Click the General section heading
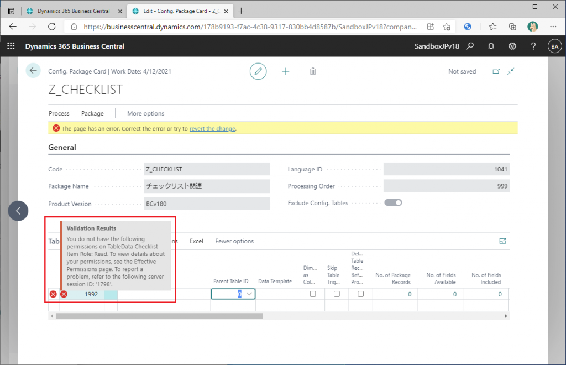 tap(62, 147)
